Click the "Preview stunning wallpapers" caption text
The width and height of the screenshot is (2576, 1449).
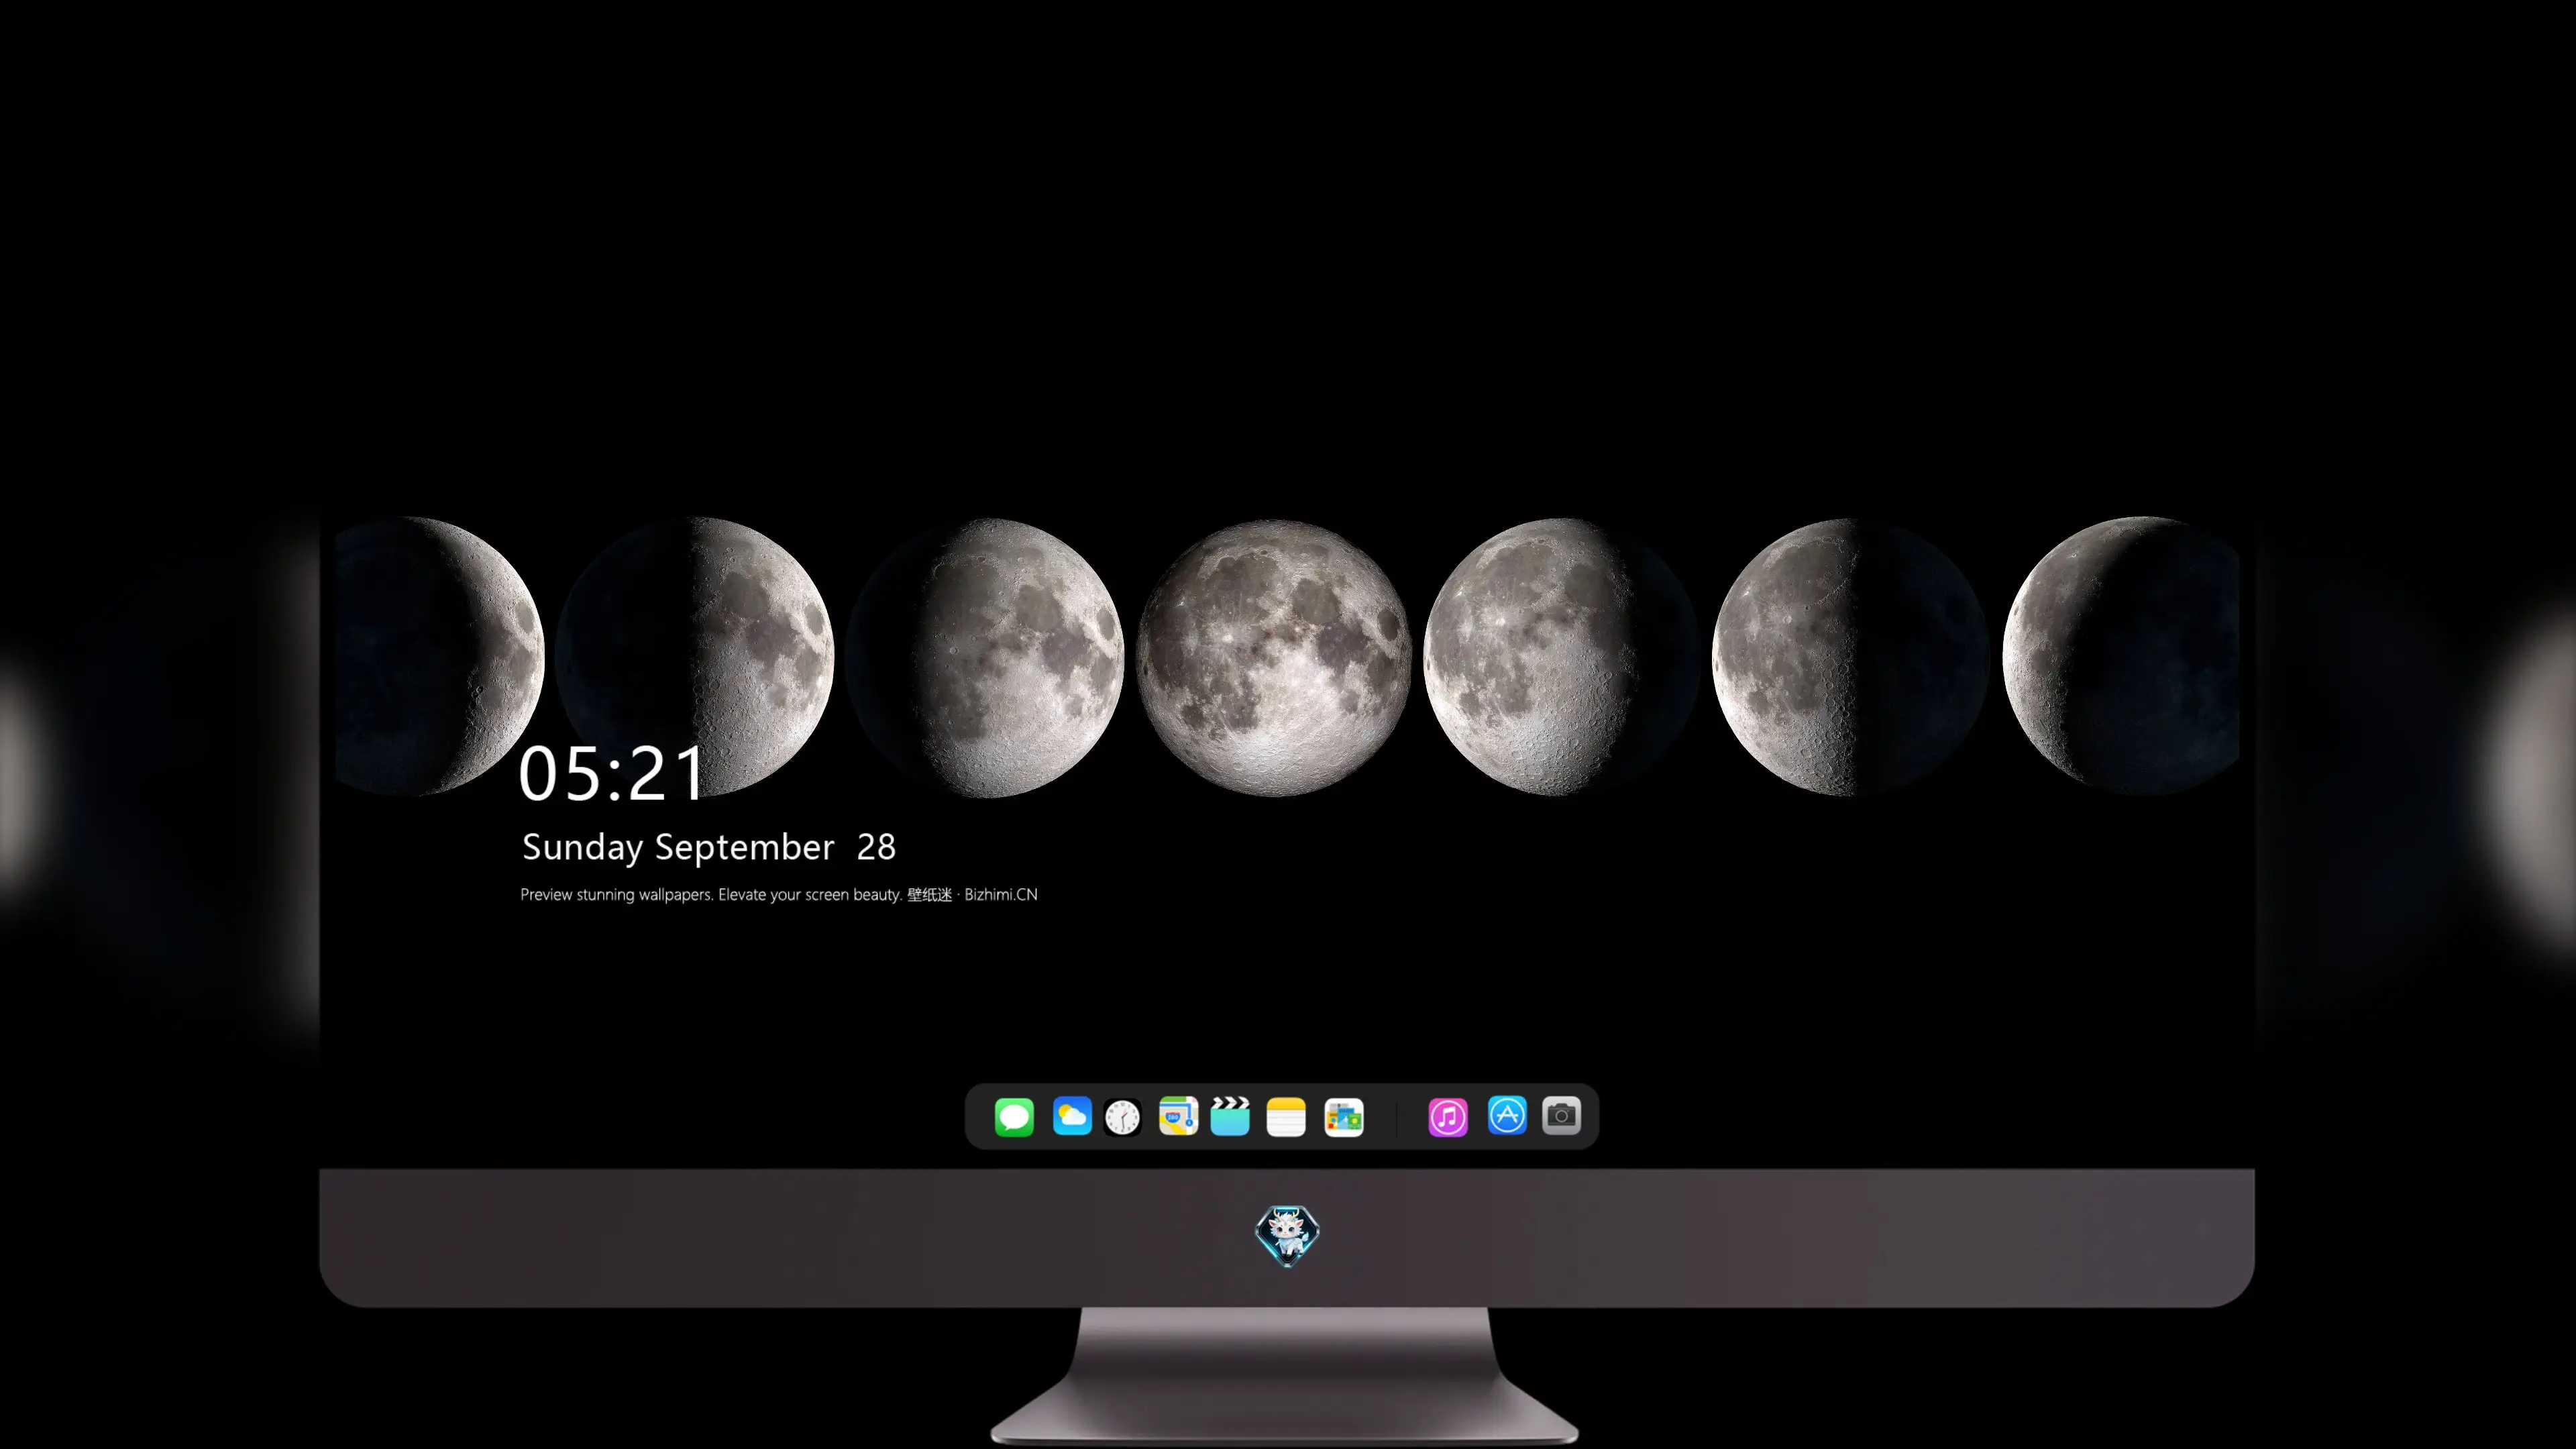coord(779,895)
